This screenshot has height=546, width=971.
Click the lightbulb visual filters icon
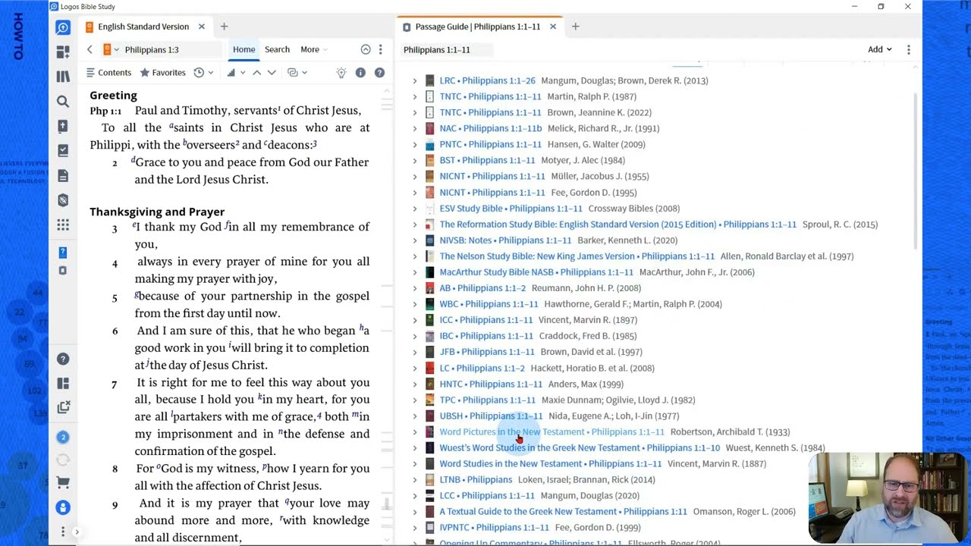(x=341, y=73)
